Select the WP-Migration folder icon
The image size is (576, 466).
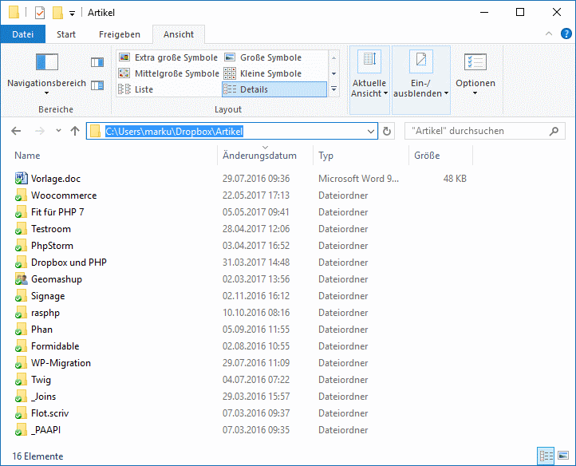[x=21, y=363]
